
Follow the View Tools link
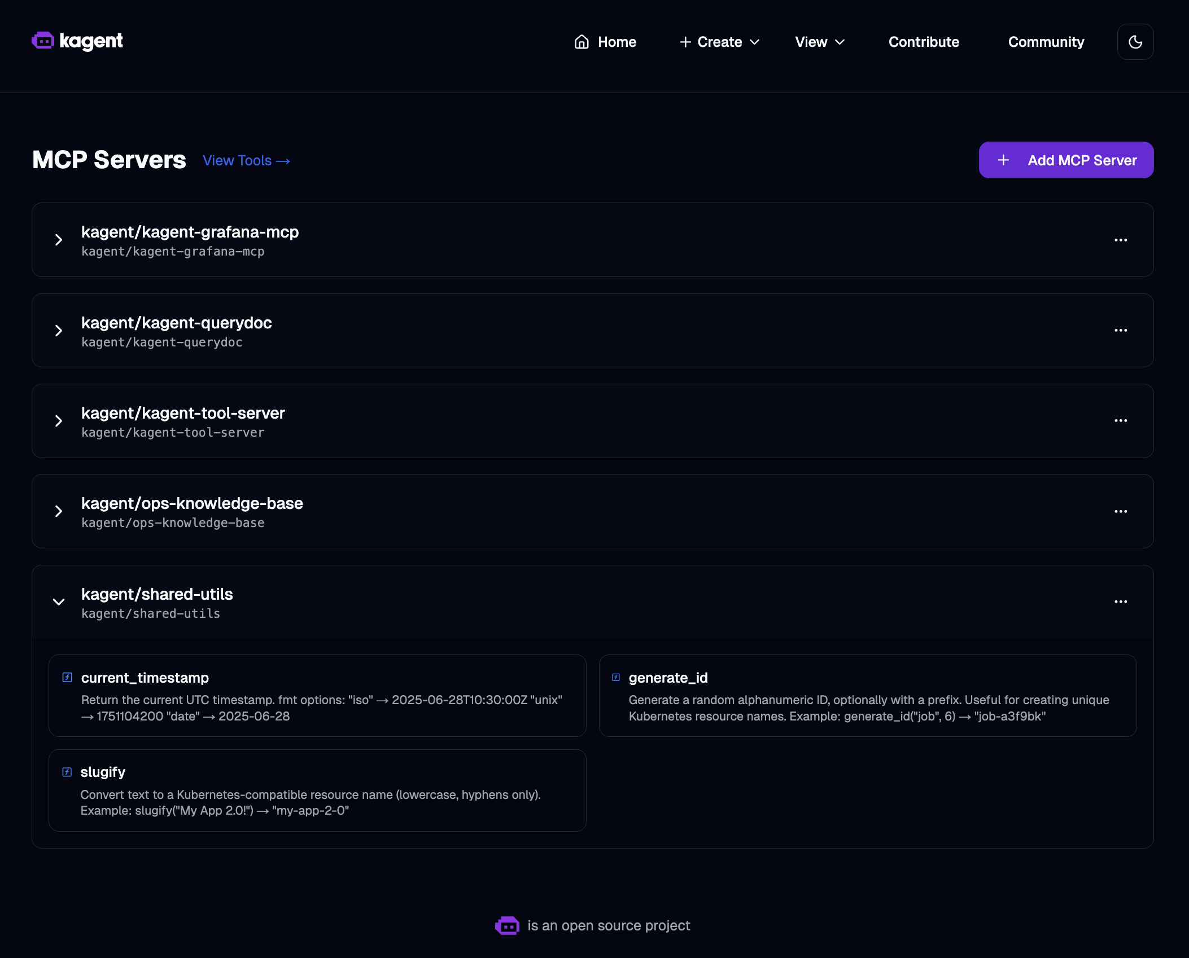tap(246, 161)
